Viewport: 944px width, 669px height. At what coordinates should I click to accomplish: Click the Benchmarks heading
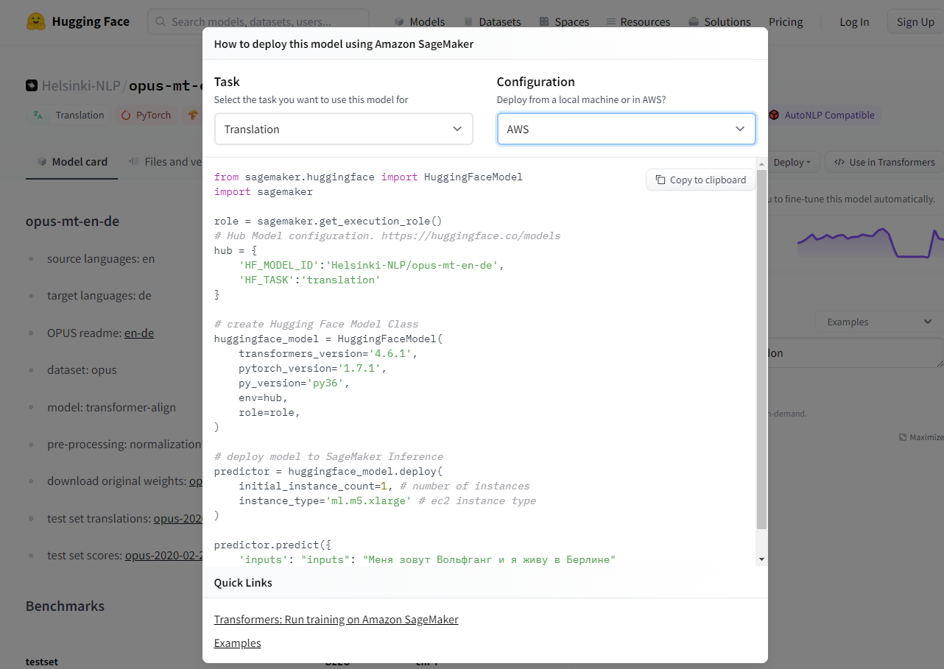tap(65, 606)
